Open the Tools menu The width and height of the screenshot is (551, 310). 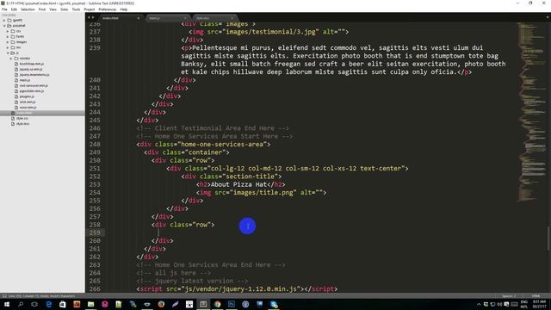[76, 9]
